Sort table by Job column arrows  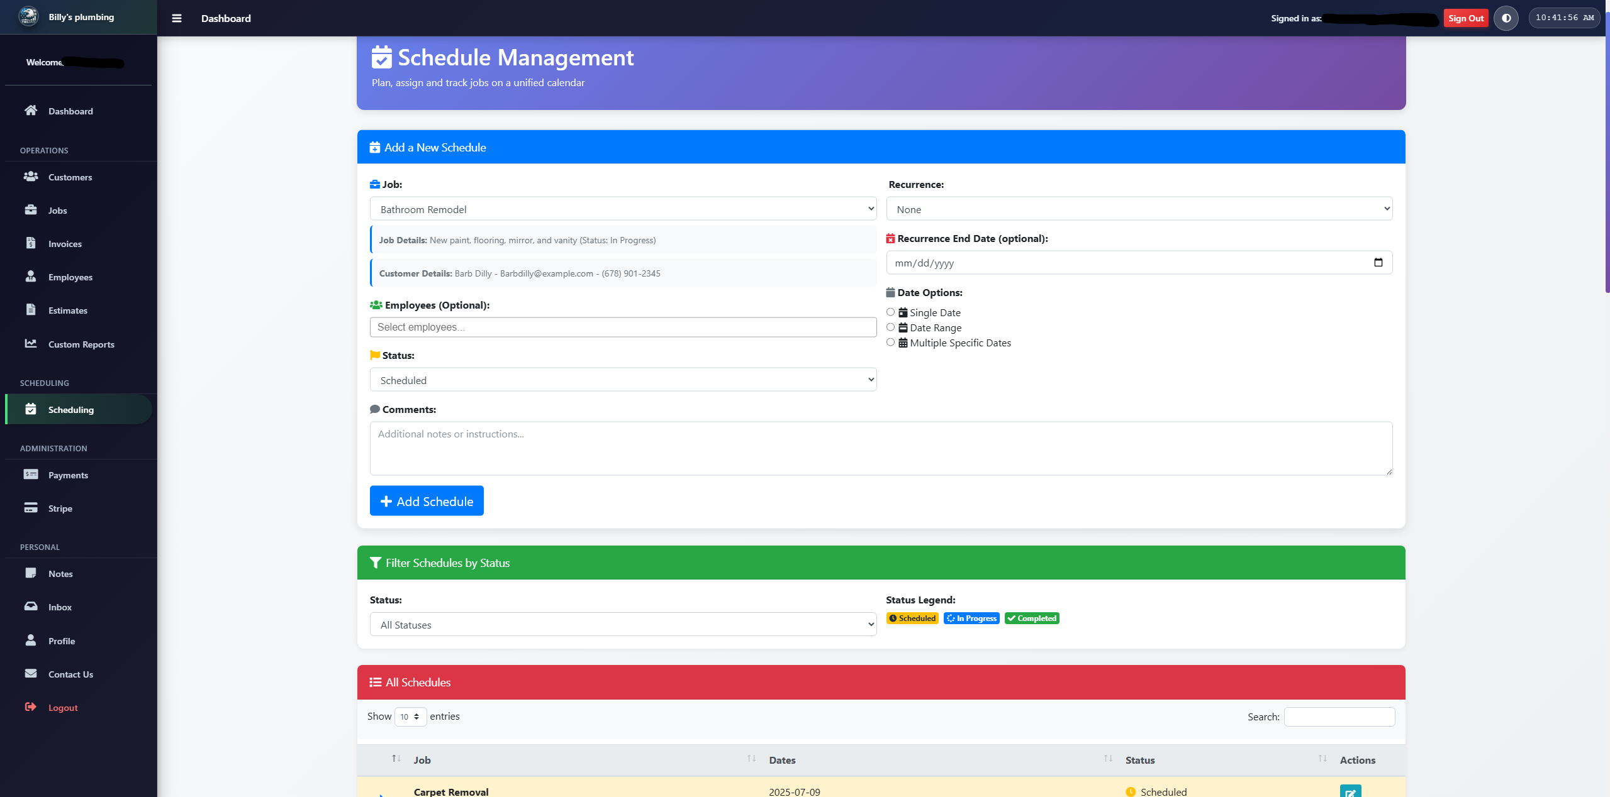click(x=751, y=759)
